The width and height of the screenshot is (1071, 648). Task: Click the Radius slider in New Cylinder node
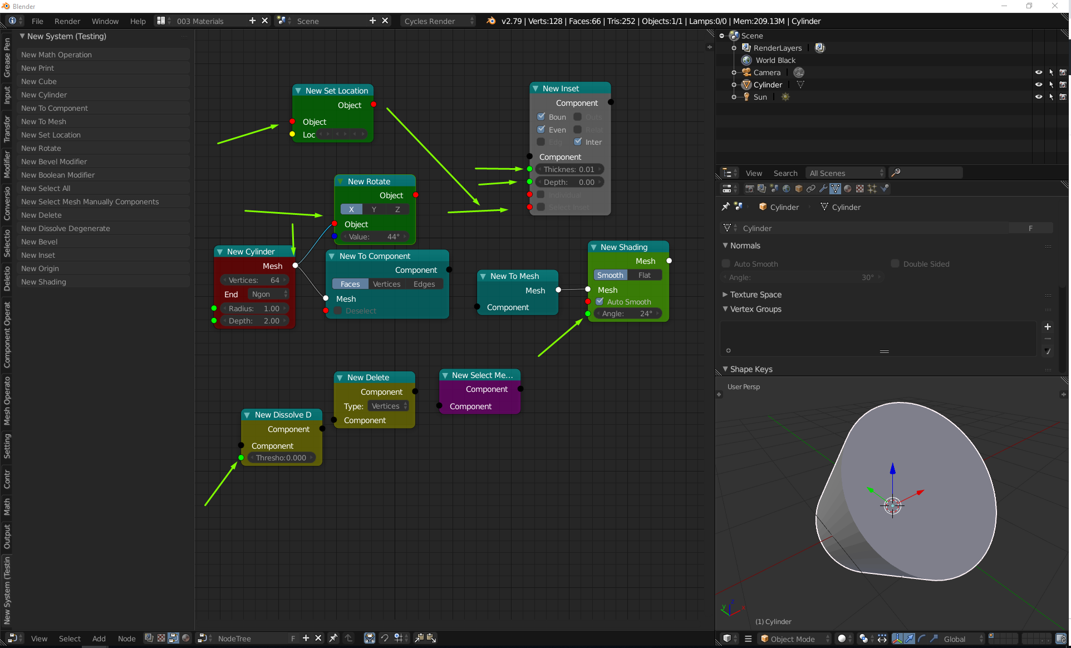click(x=254, y=308)
